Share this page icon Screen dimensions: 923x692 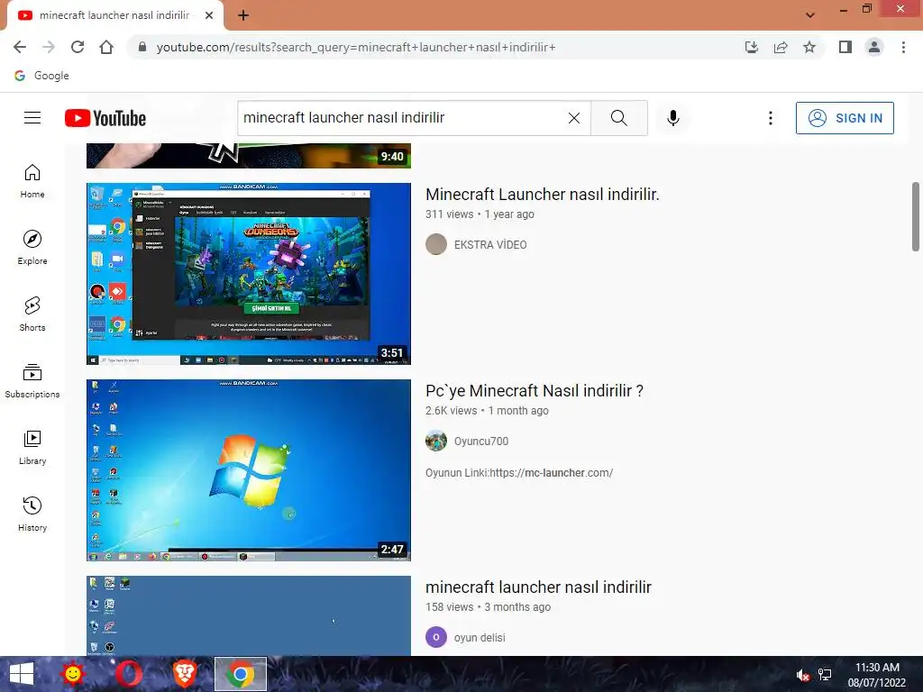point(781,47)
